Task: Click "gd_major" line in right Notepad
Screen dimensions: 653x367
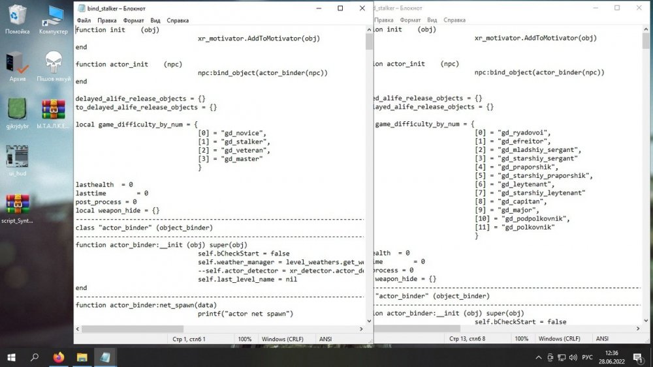Action: point(507,211)
